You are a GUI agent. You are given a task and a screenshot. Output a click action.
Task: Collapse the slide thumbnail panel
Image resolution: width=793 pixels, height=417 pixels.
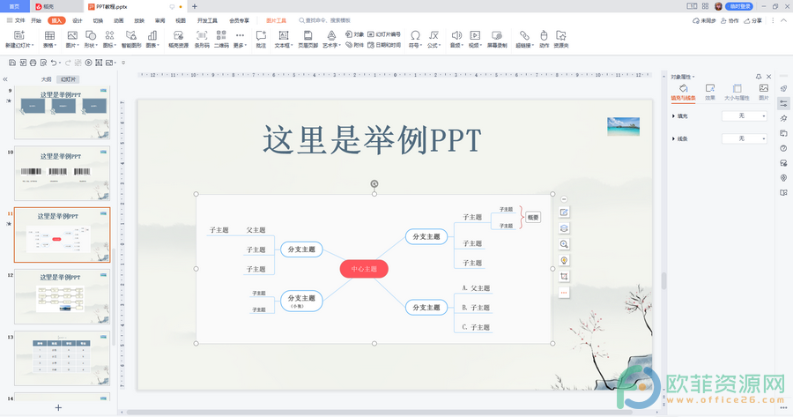point(5,79)
